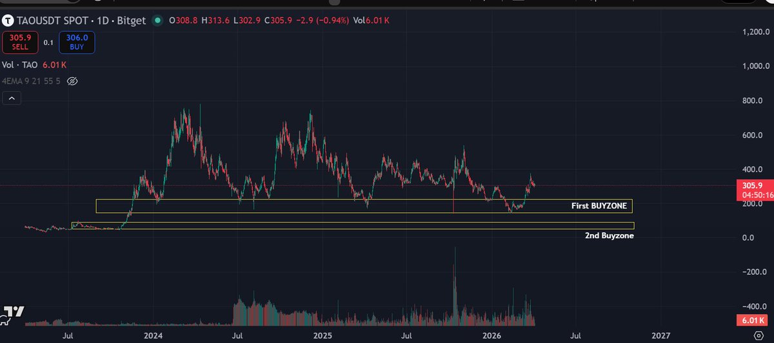Click the 2024 label on time axis
774x343 pixels.
click(x=153, y=336)
